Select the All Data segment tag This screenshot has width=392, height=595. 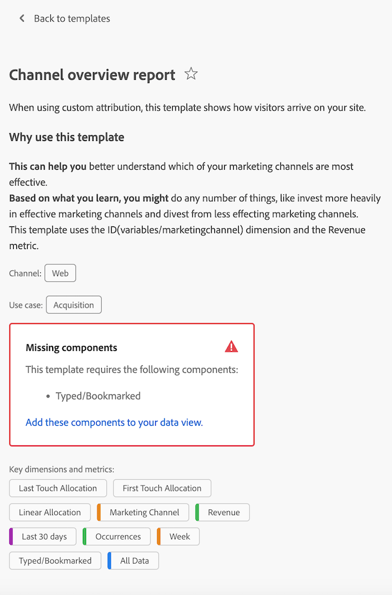pyautogui.click(x=133, y=561)
